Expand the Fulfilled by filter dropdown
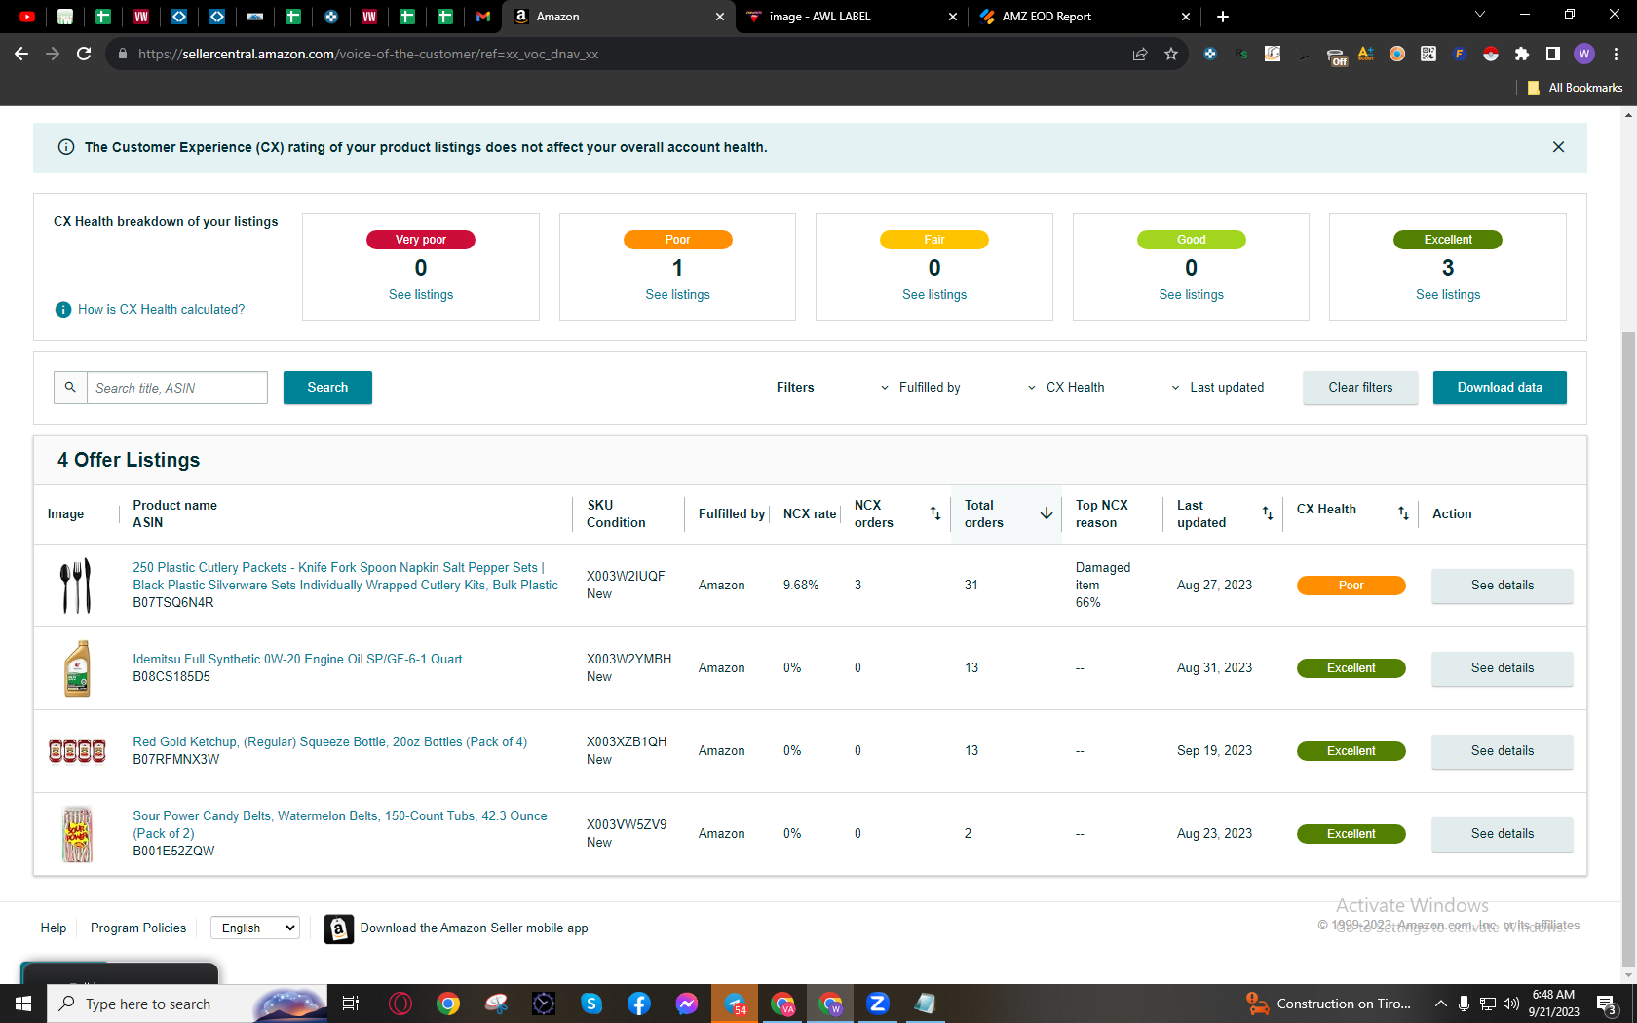 pyautogui.click(x=920, y=388)
